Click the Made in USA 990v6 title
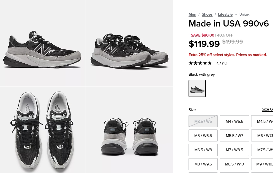Viewport: 273px width, 173px height. click(x=229, y=24)
